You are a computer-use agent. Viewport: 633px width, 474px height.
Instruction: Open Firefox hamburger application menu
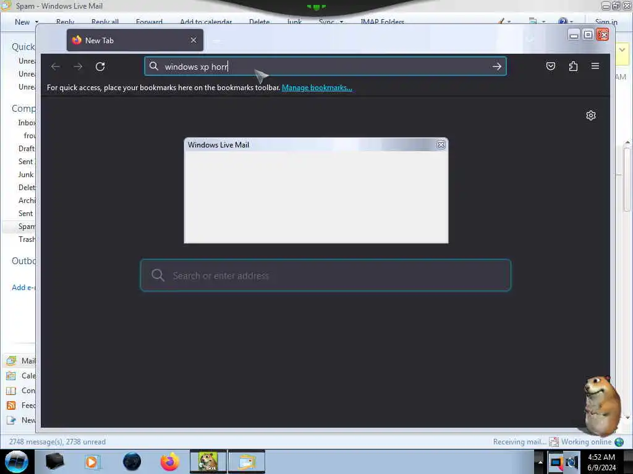click(x=595, y=66)
